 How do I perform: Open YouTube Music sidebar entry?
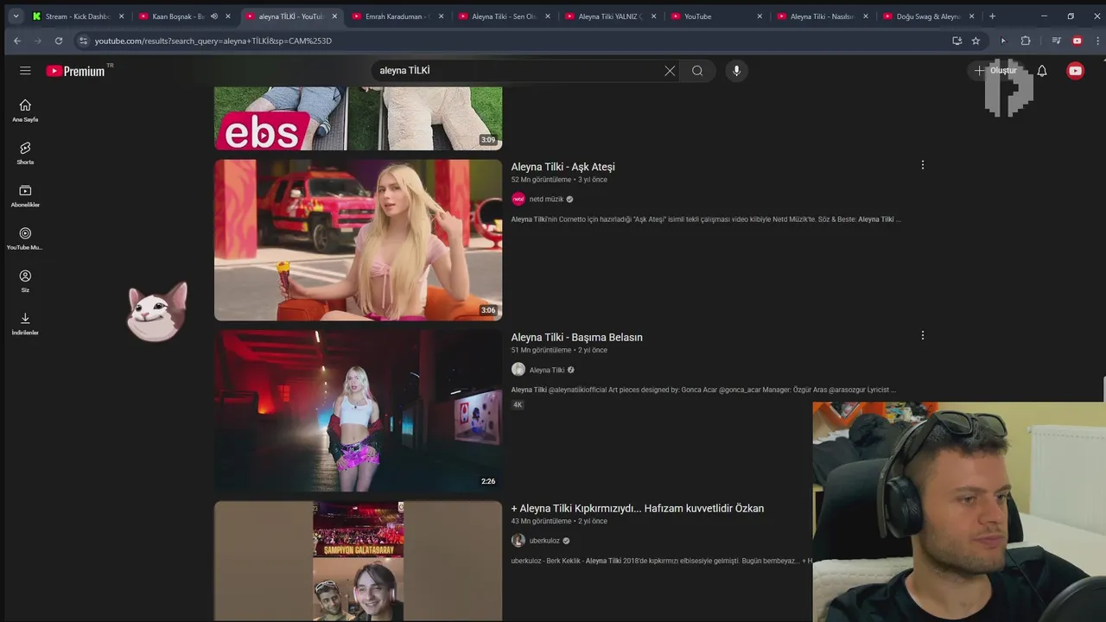tap(25, 238)
